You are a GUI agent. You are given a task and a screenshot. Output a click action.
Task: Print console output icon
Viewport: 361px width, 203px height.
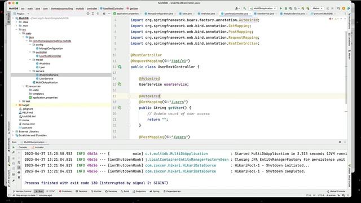pos(19,173)
